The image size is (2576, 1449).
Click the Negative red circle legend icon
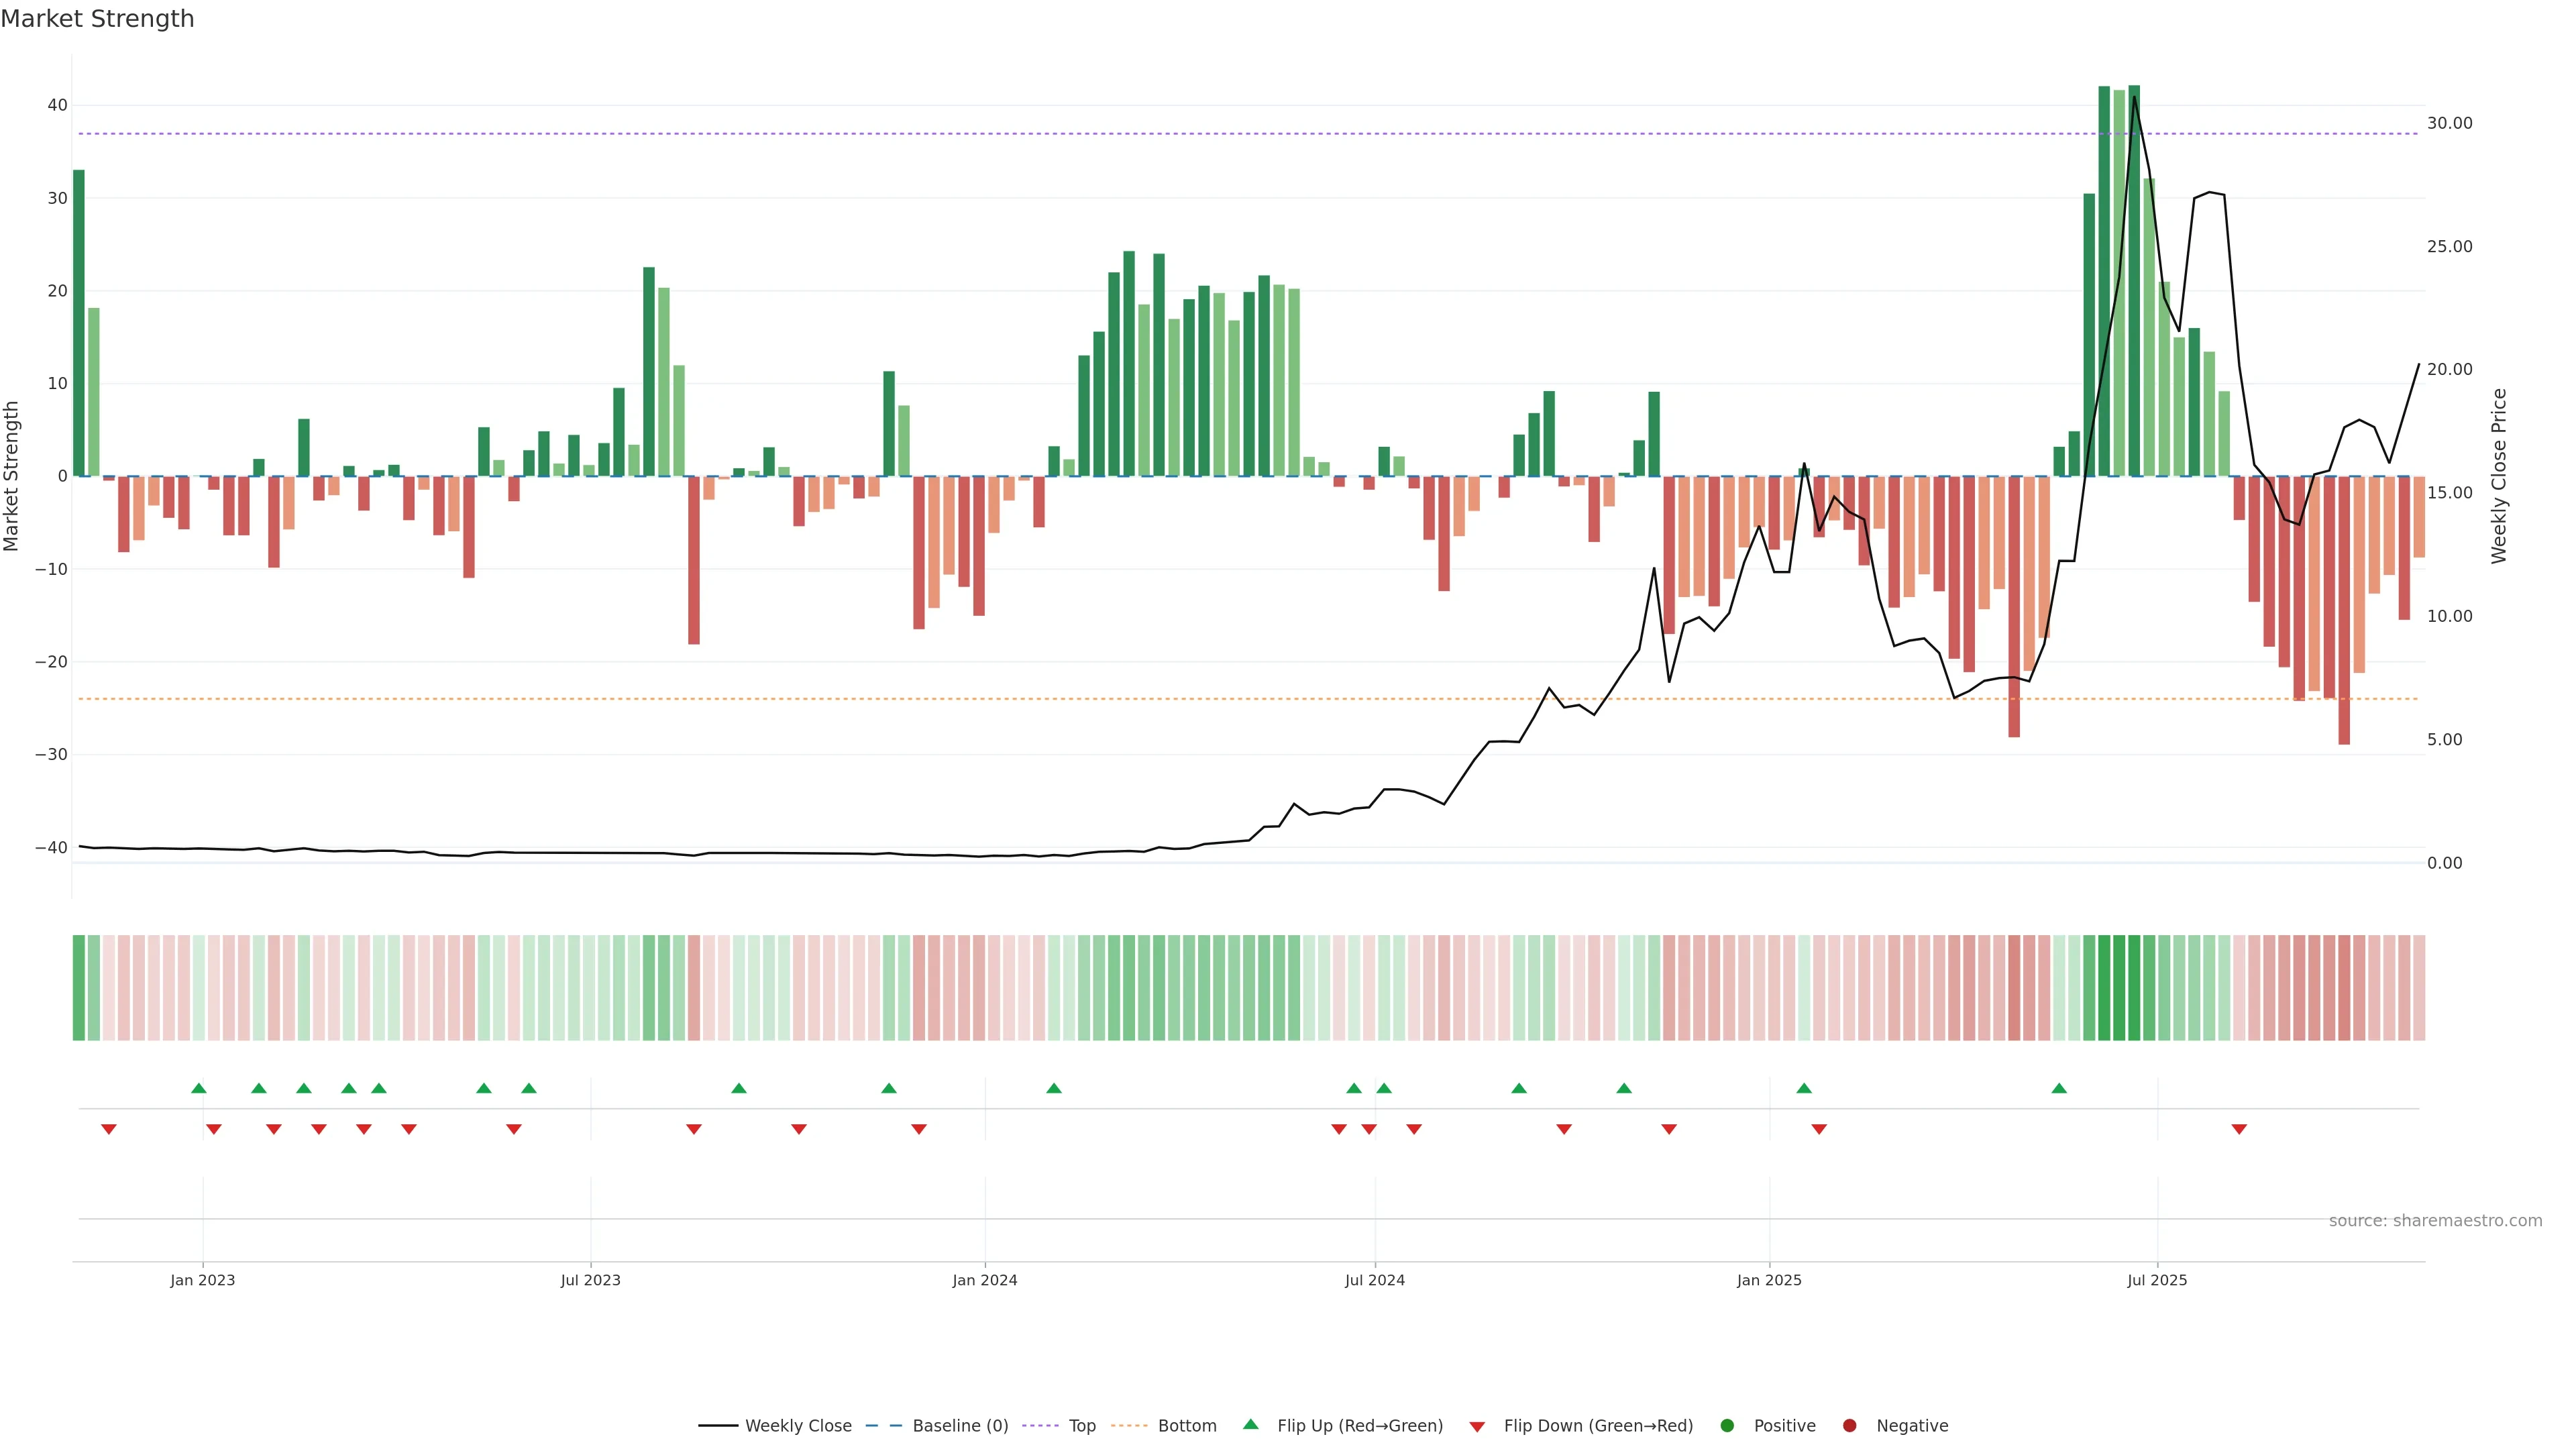1849,1426
